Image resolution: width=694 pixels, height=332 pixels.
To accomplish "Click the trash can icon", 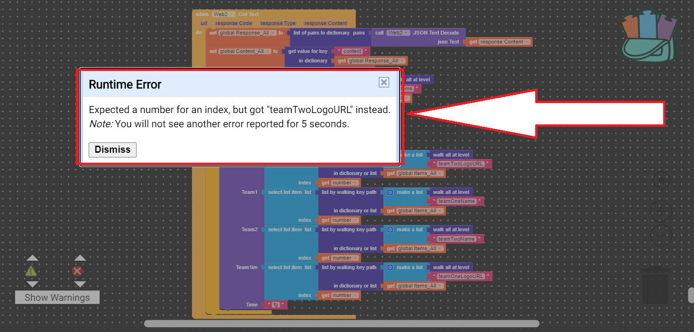I will 655,285.
